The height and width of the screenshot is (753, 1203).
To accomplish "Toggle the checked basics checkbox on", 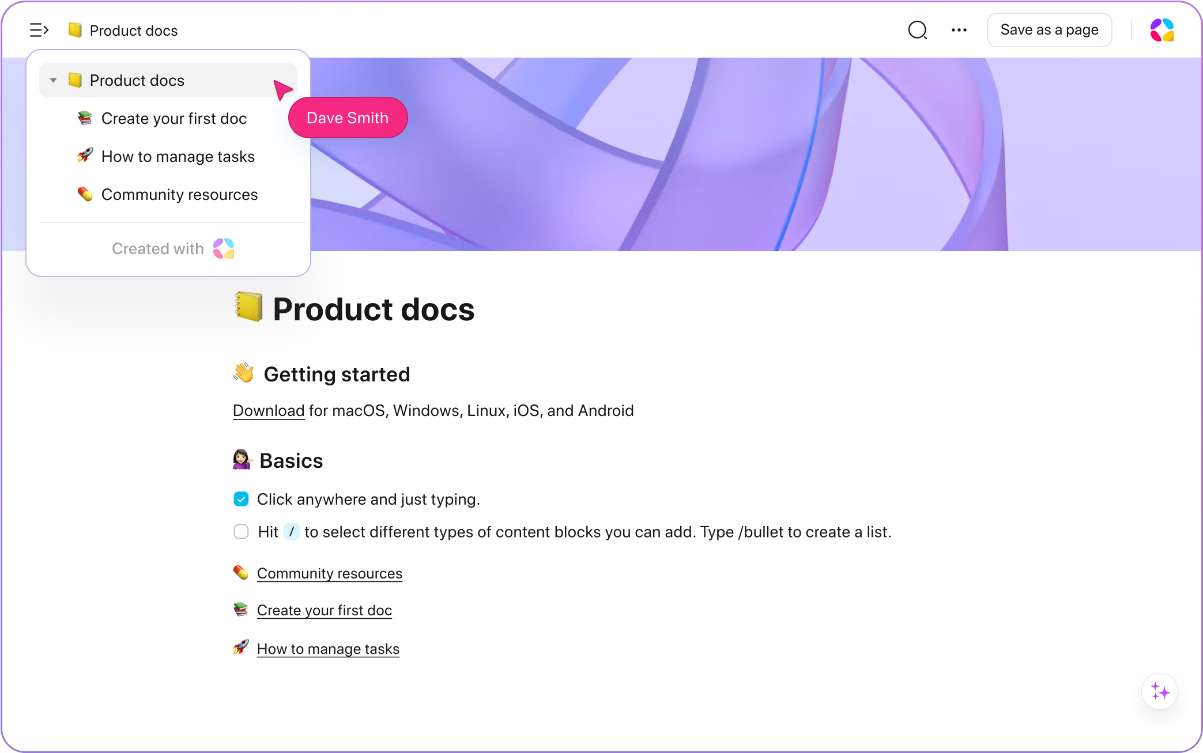I will 242,499.
